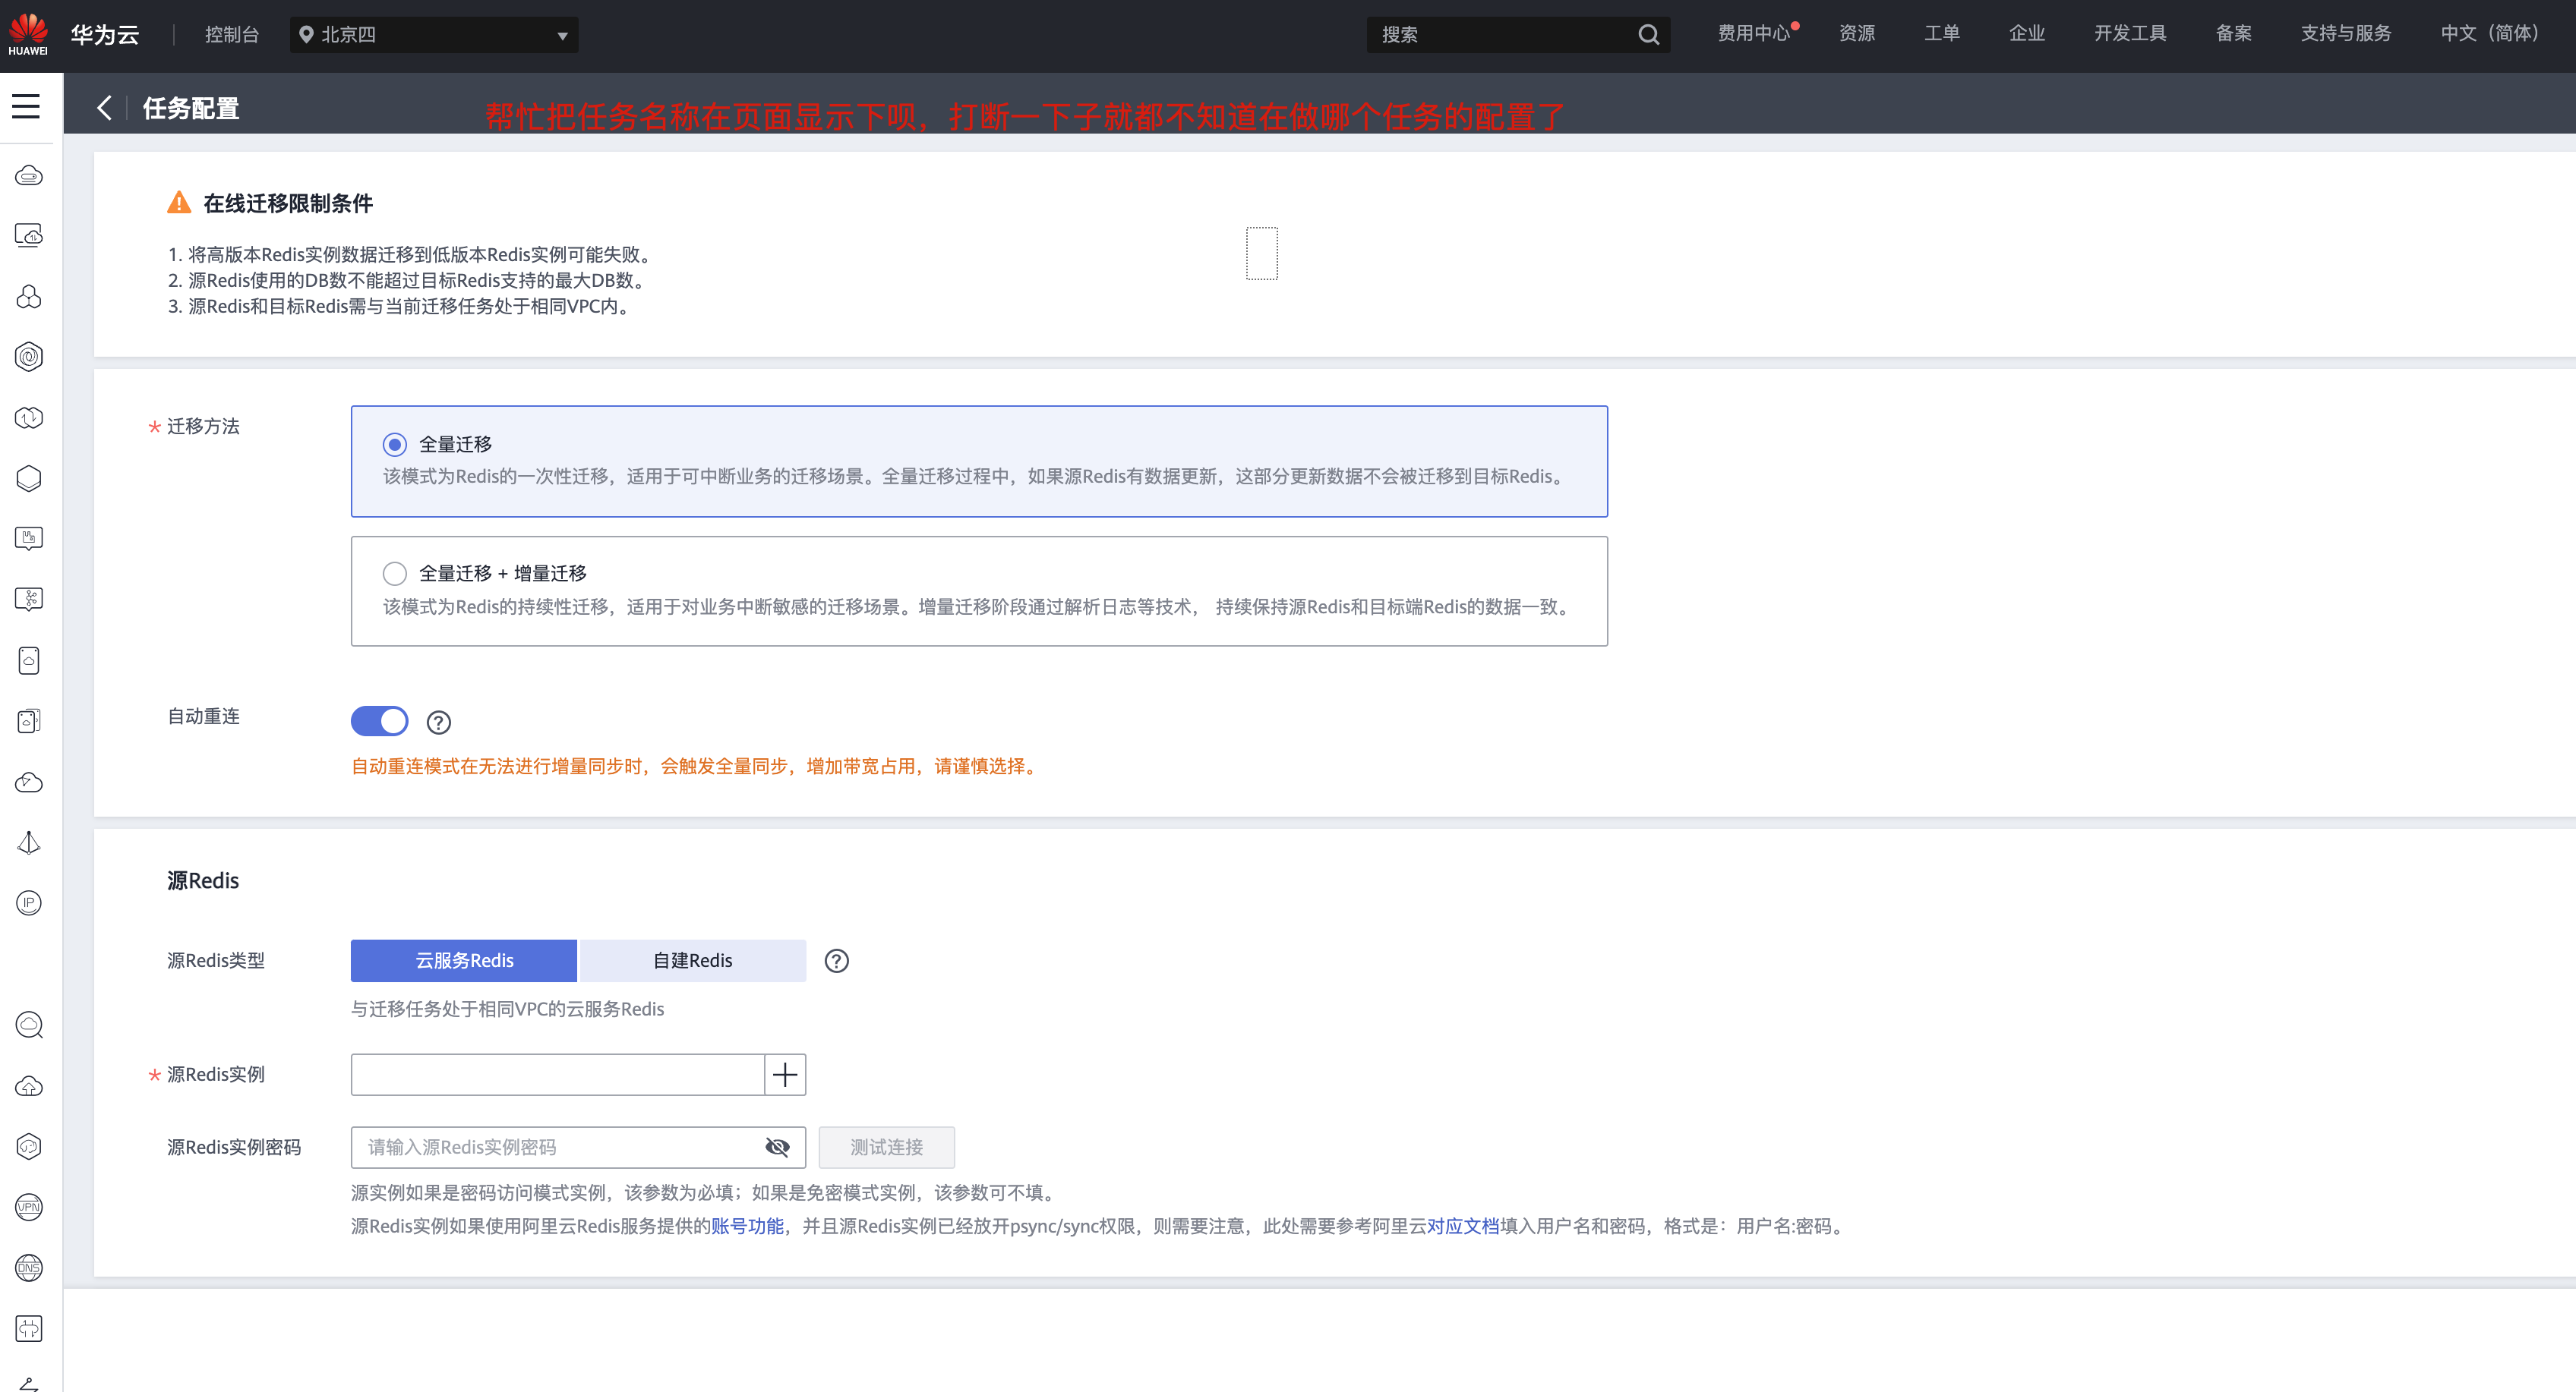Viewport: 2576px width, 1392px height.
Task: Switch to the 自建Redis tab
Action: click(x=693, y=962)
